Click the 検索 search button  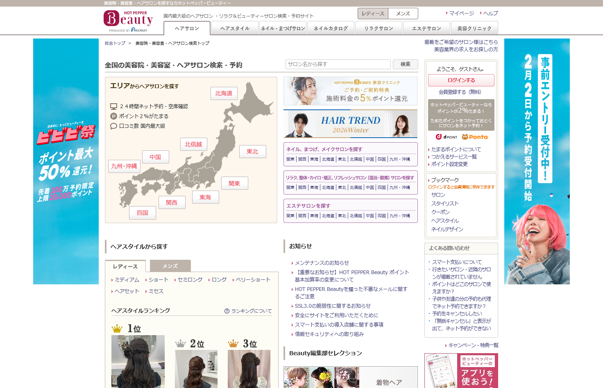click(x=405, y=64)
